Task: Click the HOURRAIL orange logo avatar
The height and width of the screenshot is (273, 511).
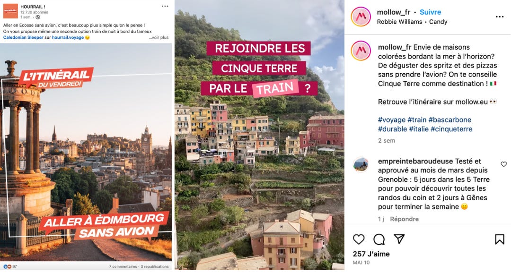Action: point(10,11)
